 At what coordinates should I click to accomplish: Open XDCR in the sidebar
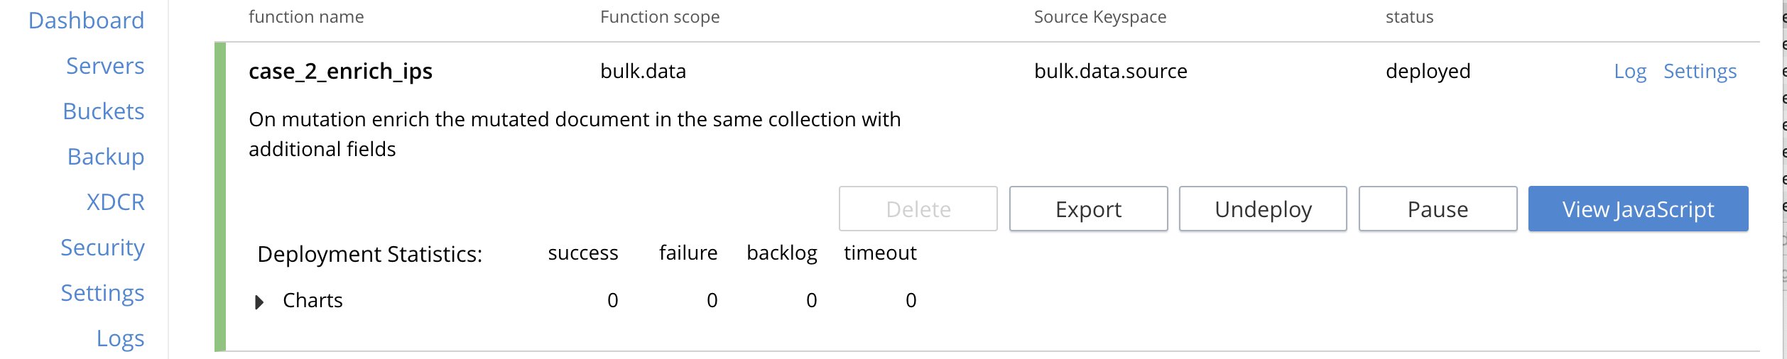point(116,202)
